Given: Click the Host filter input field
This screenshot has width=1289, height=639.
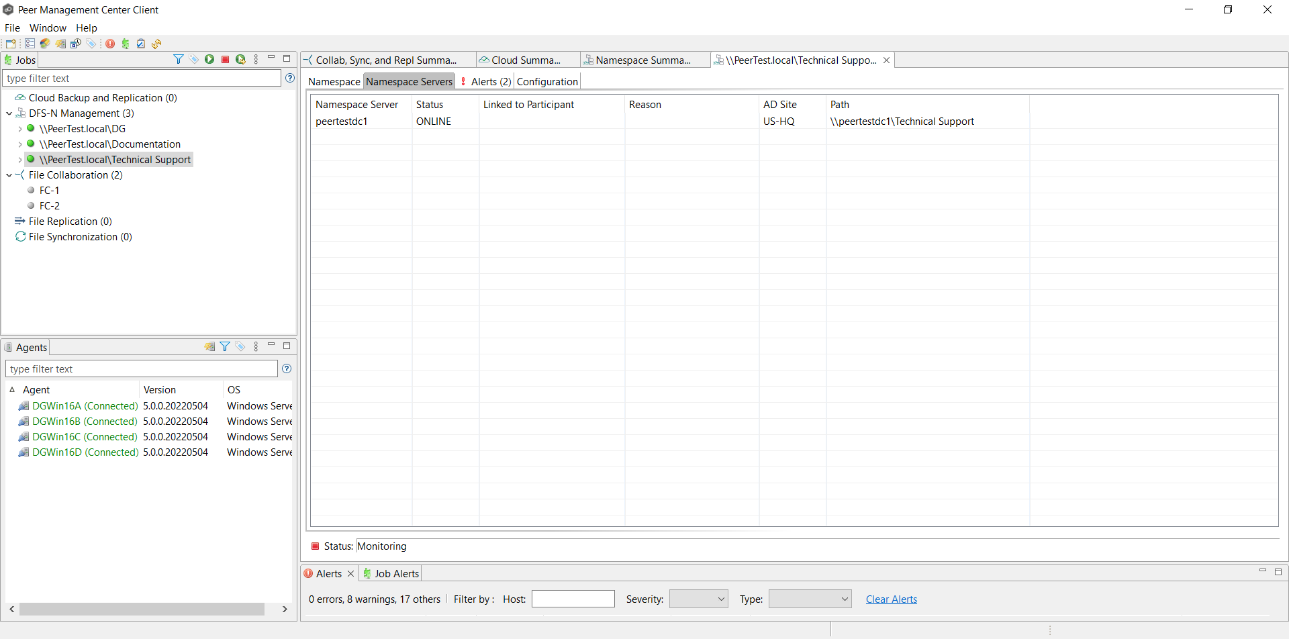Looking at the screenshot, I should (x=573, y=599).
